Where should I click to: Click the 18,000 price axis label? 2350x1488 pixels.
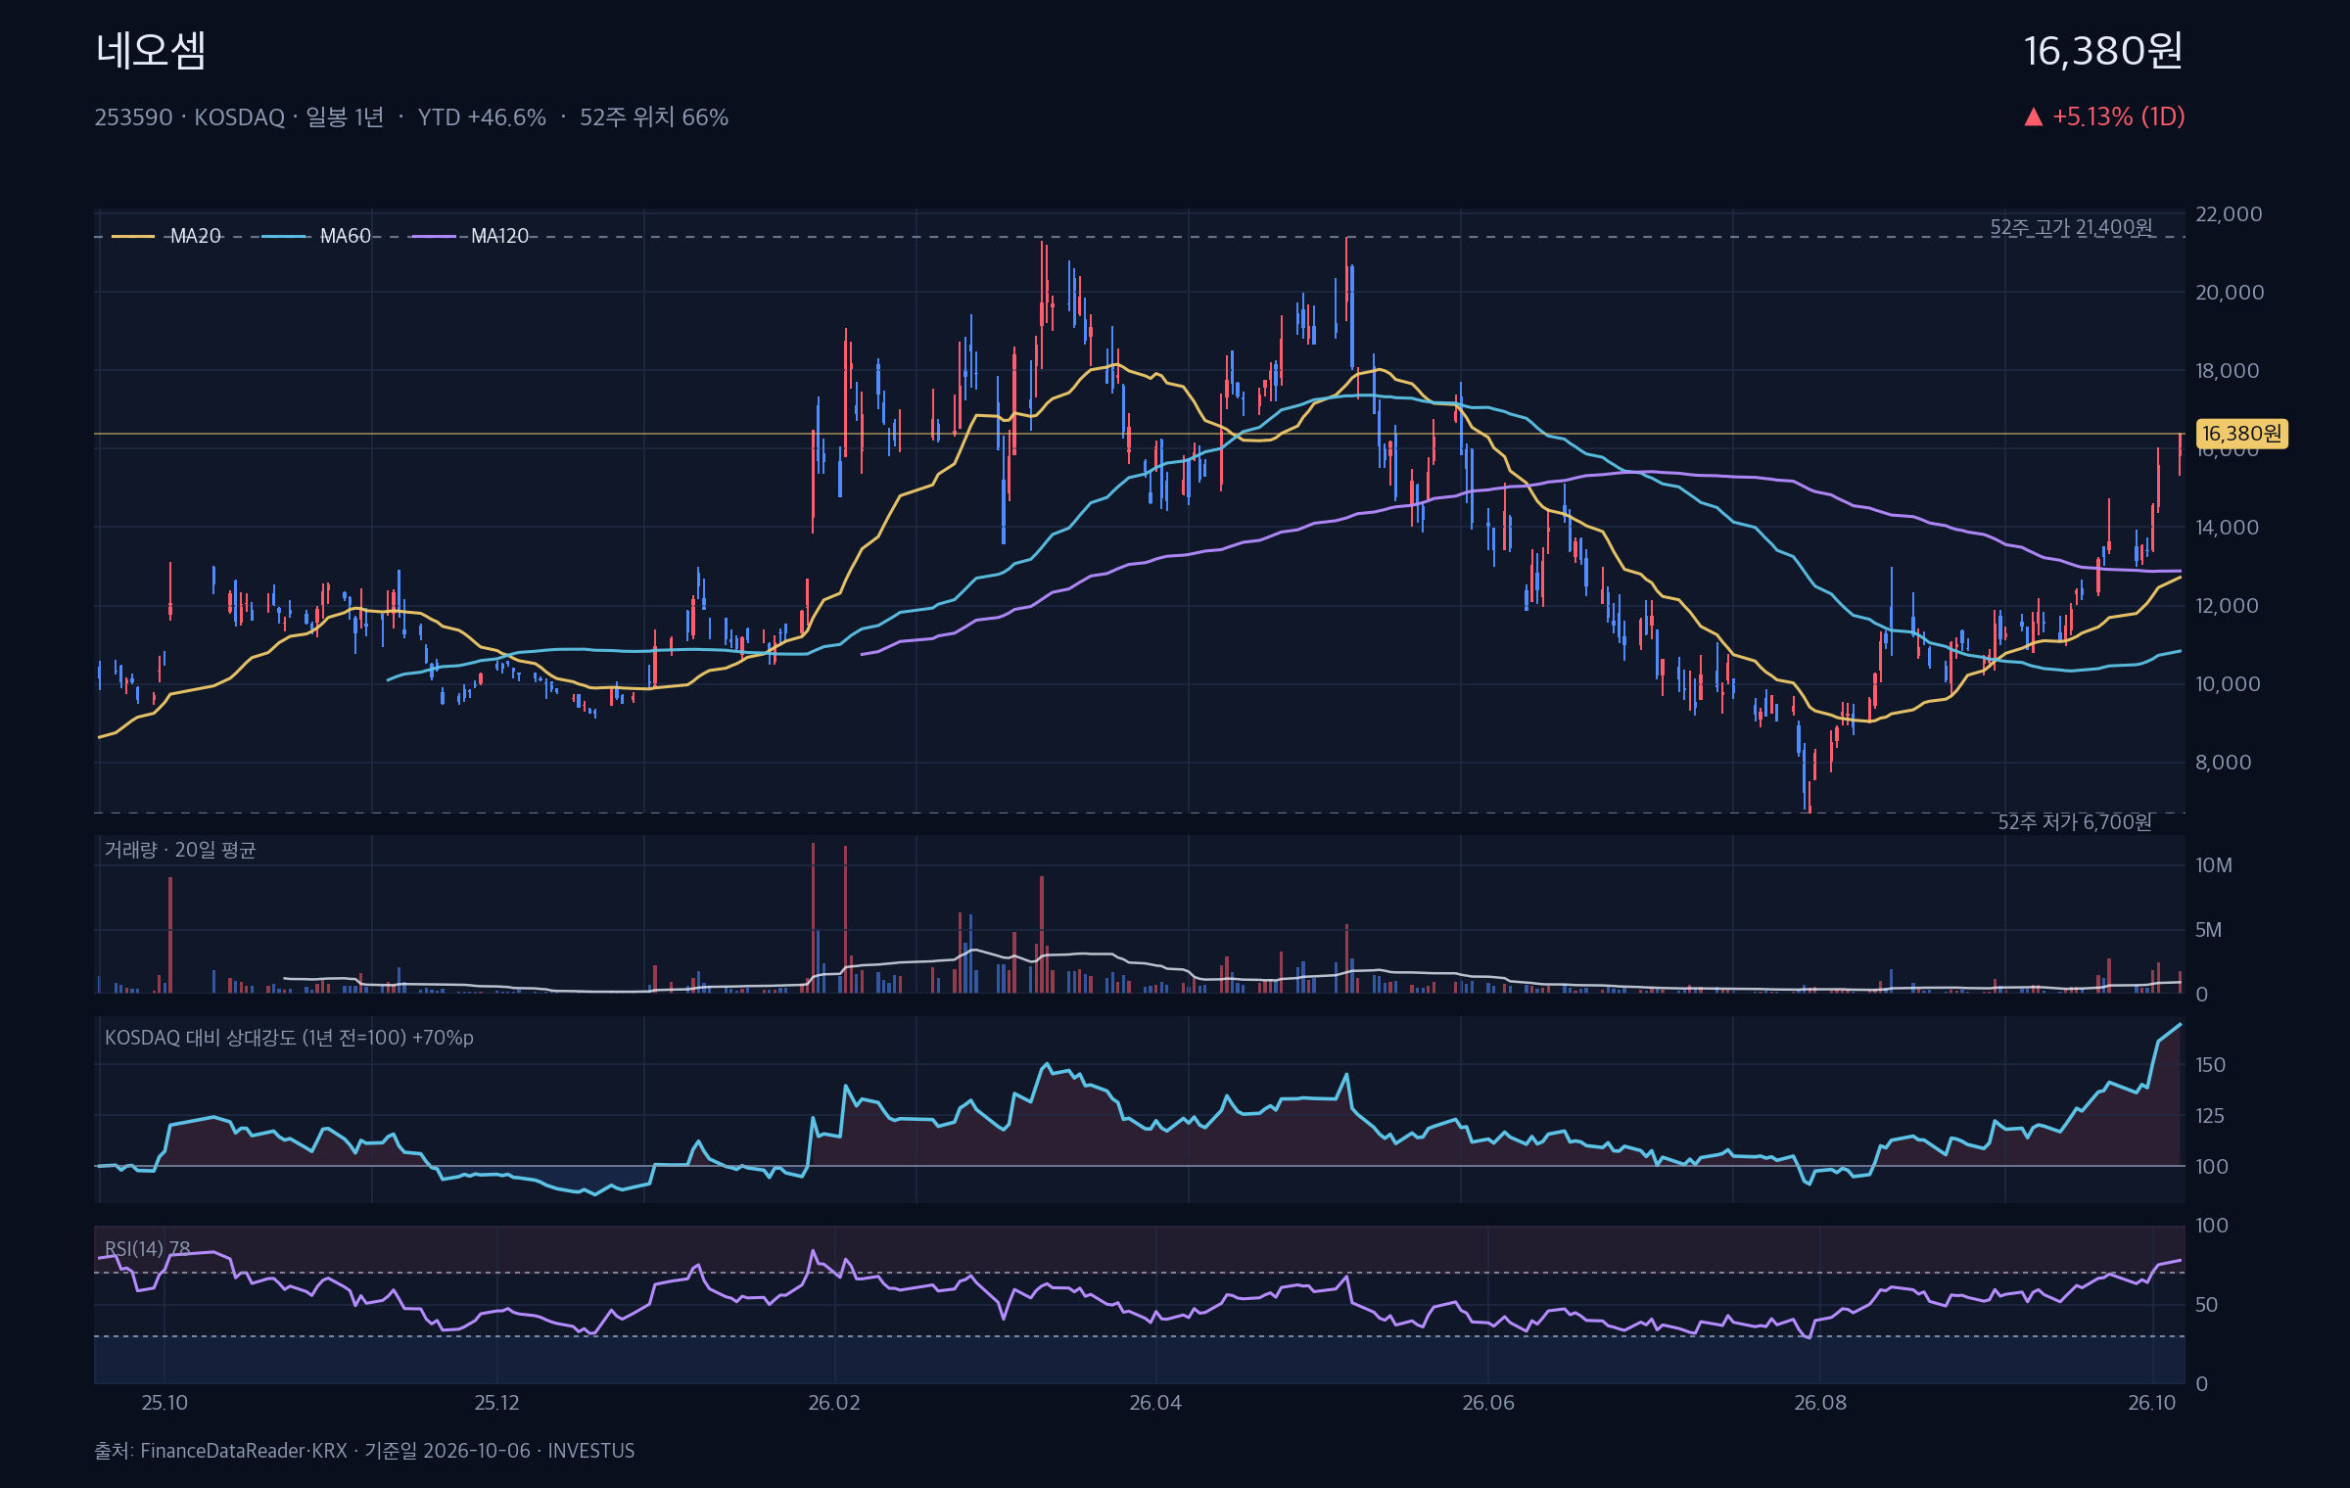(x=2228, y=371)
